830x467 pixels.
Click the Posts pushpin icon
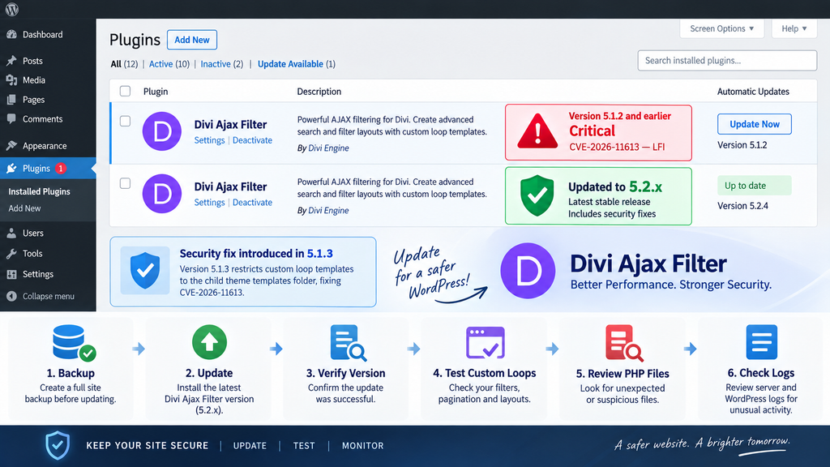[x=11, y=61]
